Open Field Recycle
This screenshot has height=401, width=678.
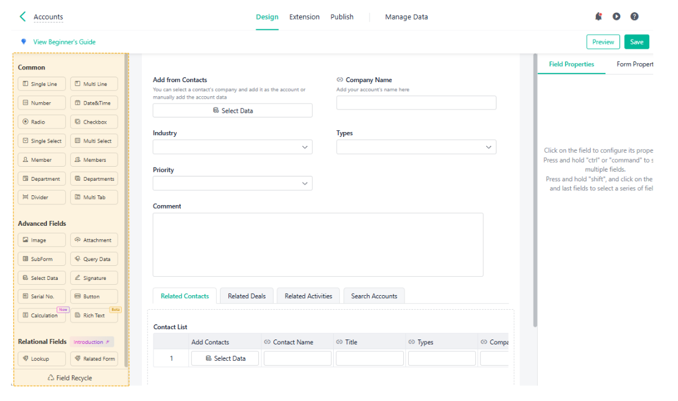click(x=70, y=378)
